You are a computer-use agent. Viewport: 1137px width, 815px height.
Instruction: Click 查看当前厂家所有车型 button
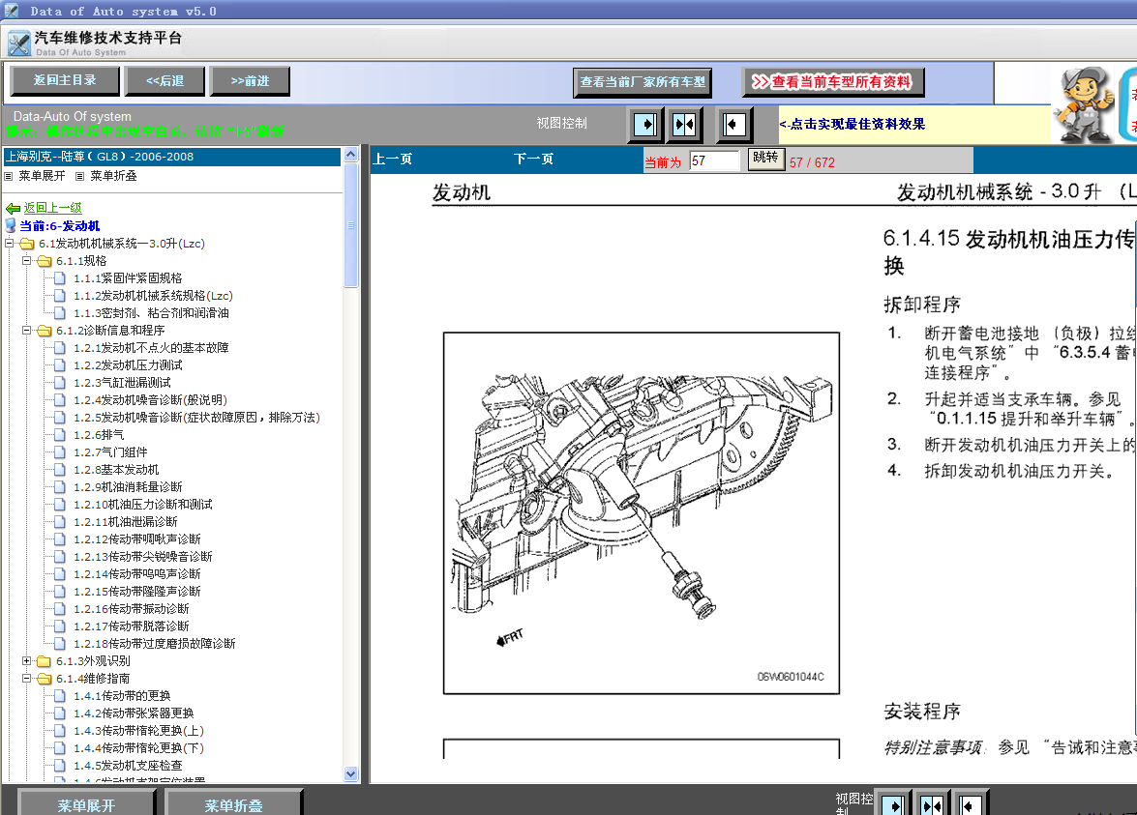coord(643,82)
